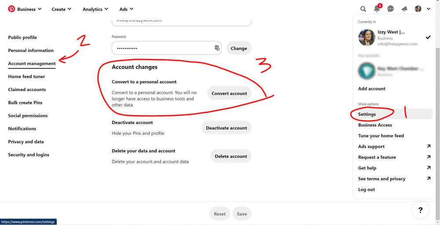The image size is (440, 225).
Task: Open the Ads dropdown menu
Action: coord(126,9)
